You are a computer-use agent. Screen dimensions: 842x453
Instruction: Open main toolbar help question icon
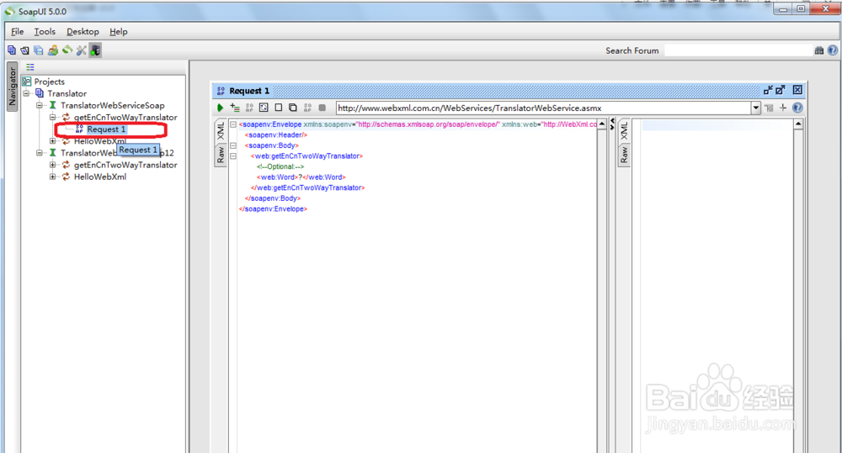tap(833, 50)
